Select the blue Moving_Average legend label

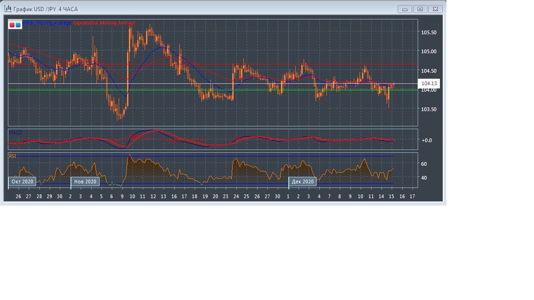46,23
